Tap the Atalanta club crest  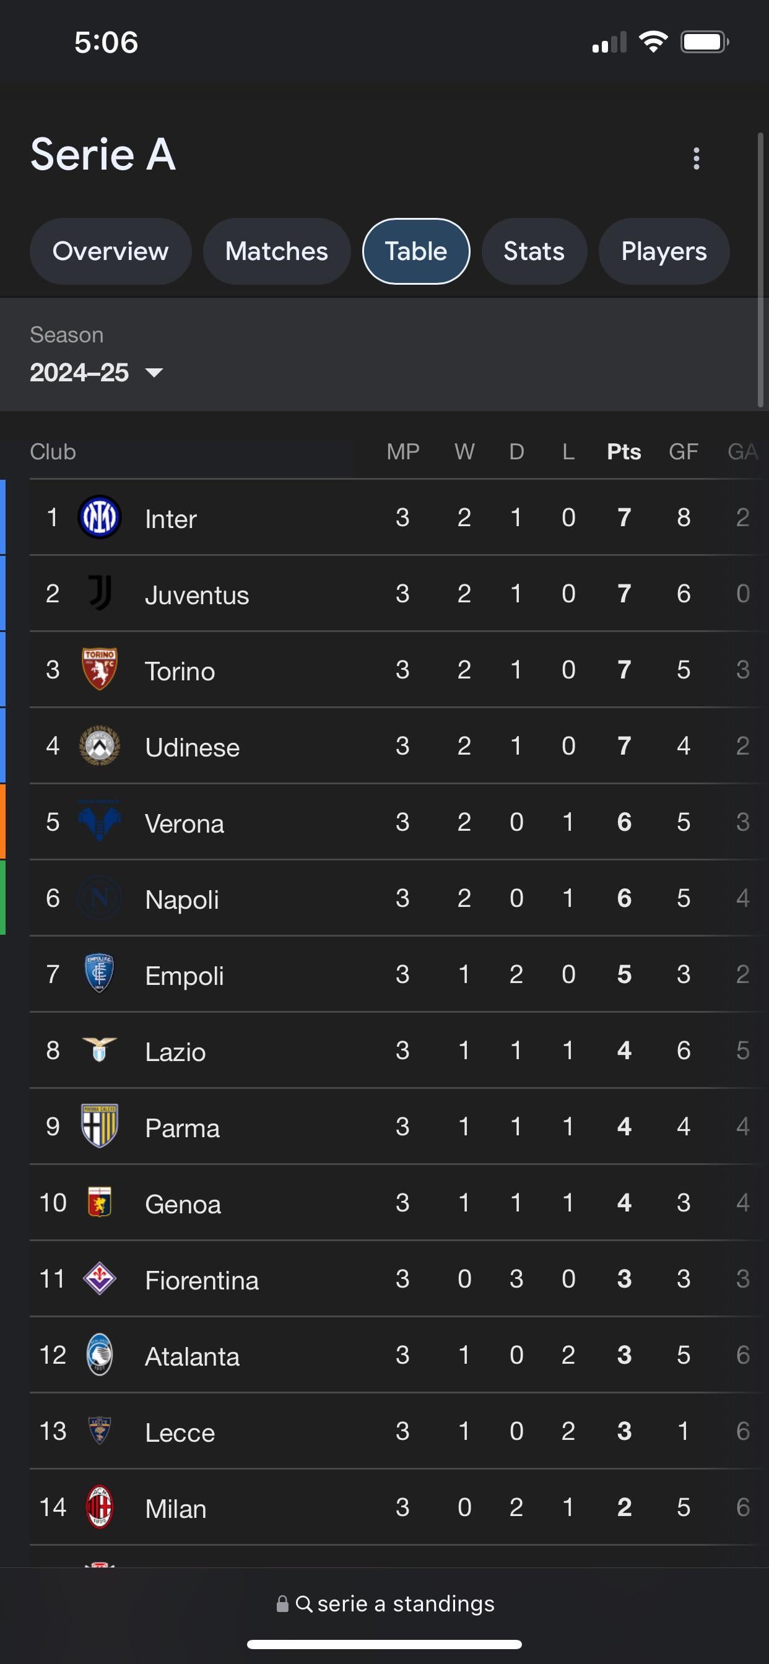tap(100, 1354)
